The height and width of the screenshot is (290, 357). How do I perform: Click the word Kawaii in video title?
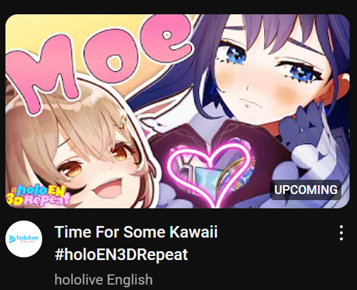point(193,231)
